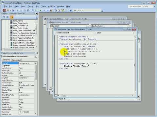Click View Code icon in Project panel

click(x=4, y=17)
